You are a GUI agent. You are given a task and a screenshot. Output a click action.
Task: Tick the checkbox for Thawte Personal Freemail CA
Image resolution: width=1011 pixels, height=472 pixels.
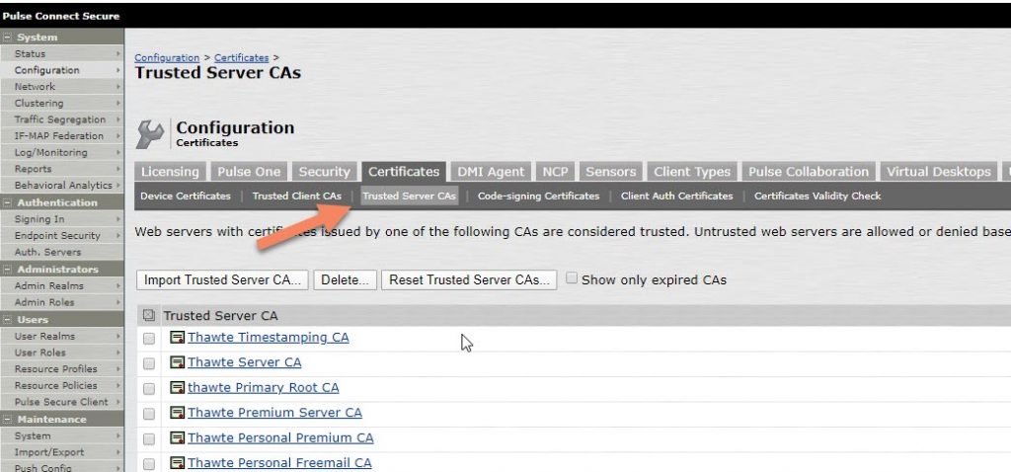coord(149,464)
